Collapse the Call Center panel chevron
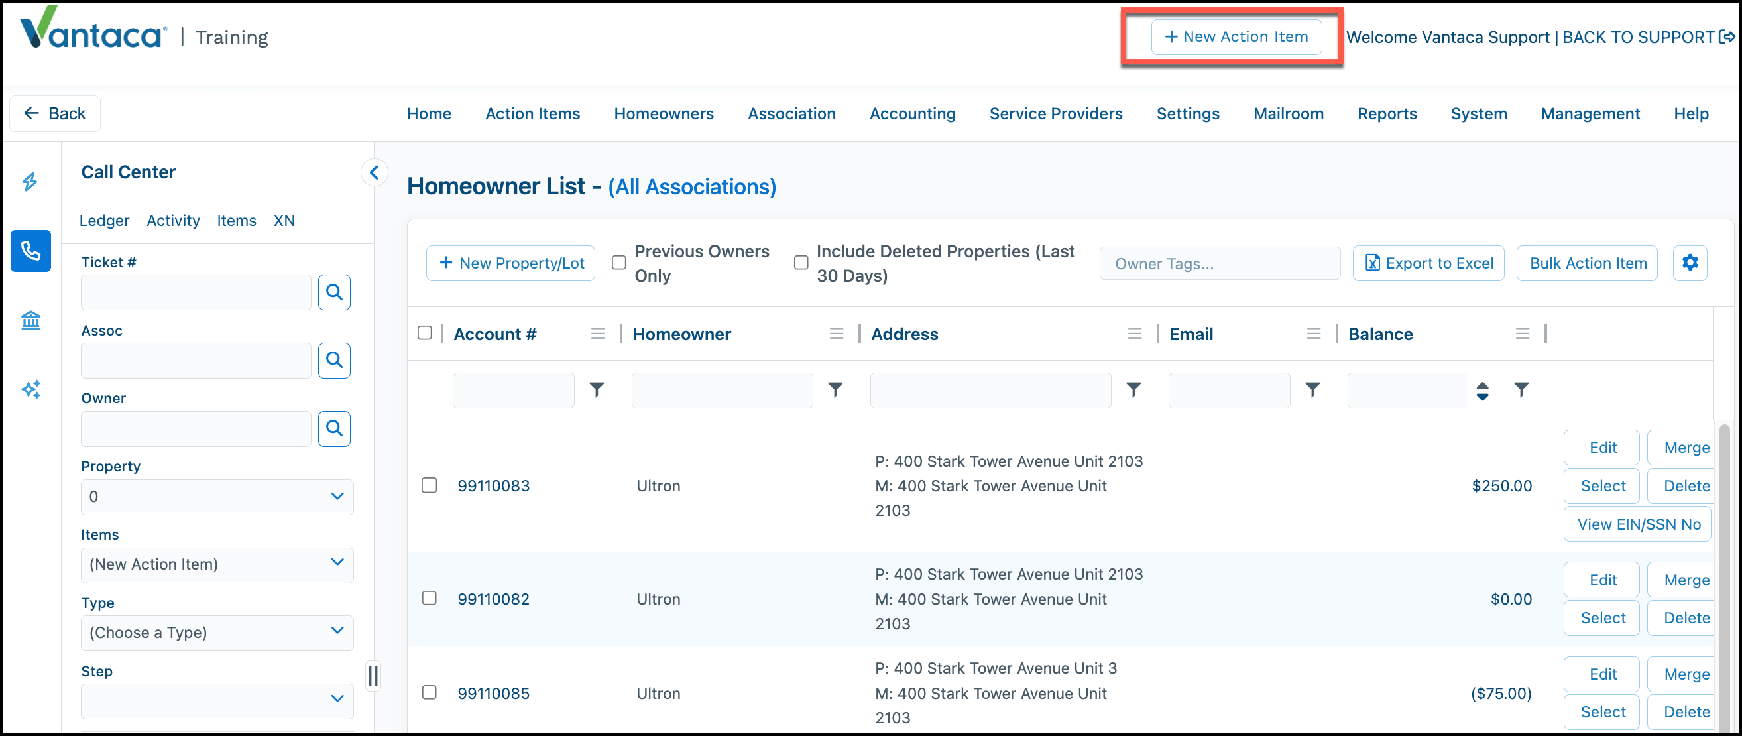1742x736 pixels. pos(374,172)
